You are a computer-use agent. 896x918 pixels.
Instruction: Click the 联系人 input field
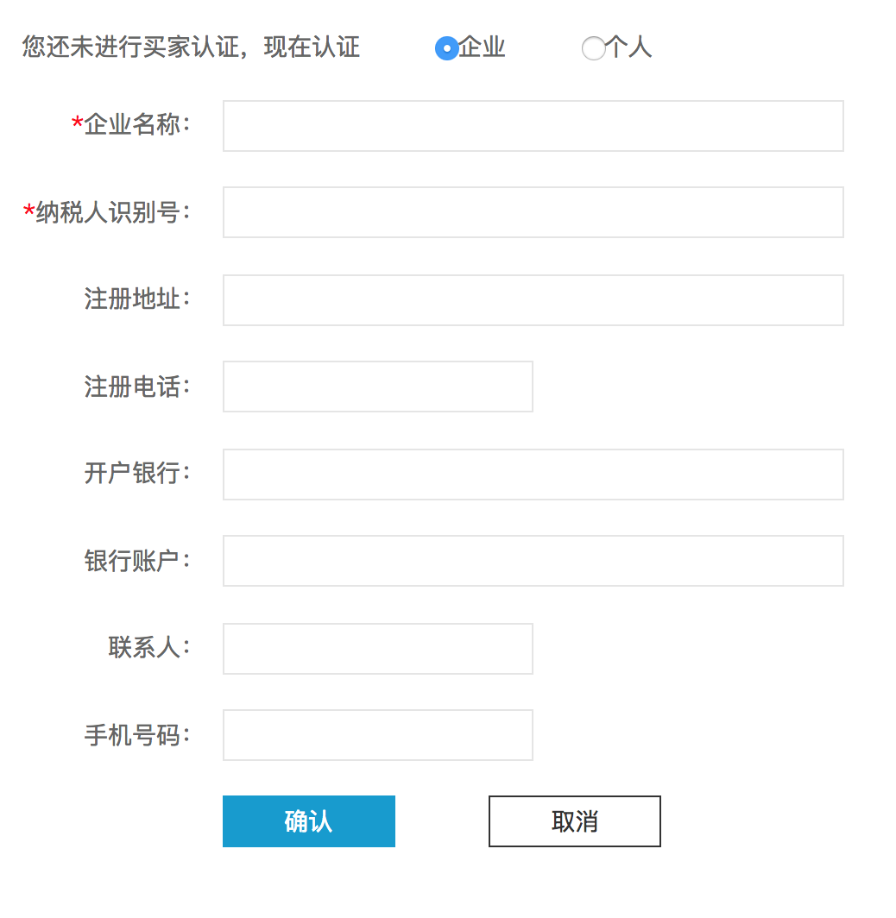[377, 649]
